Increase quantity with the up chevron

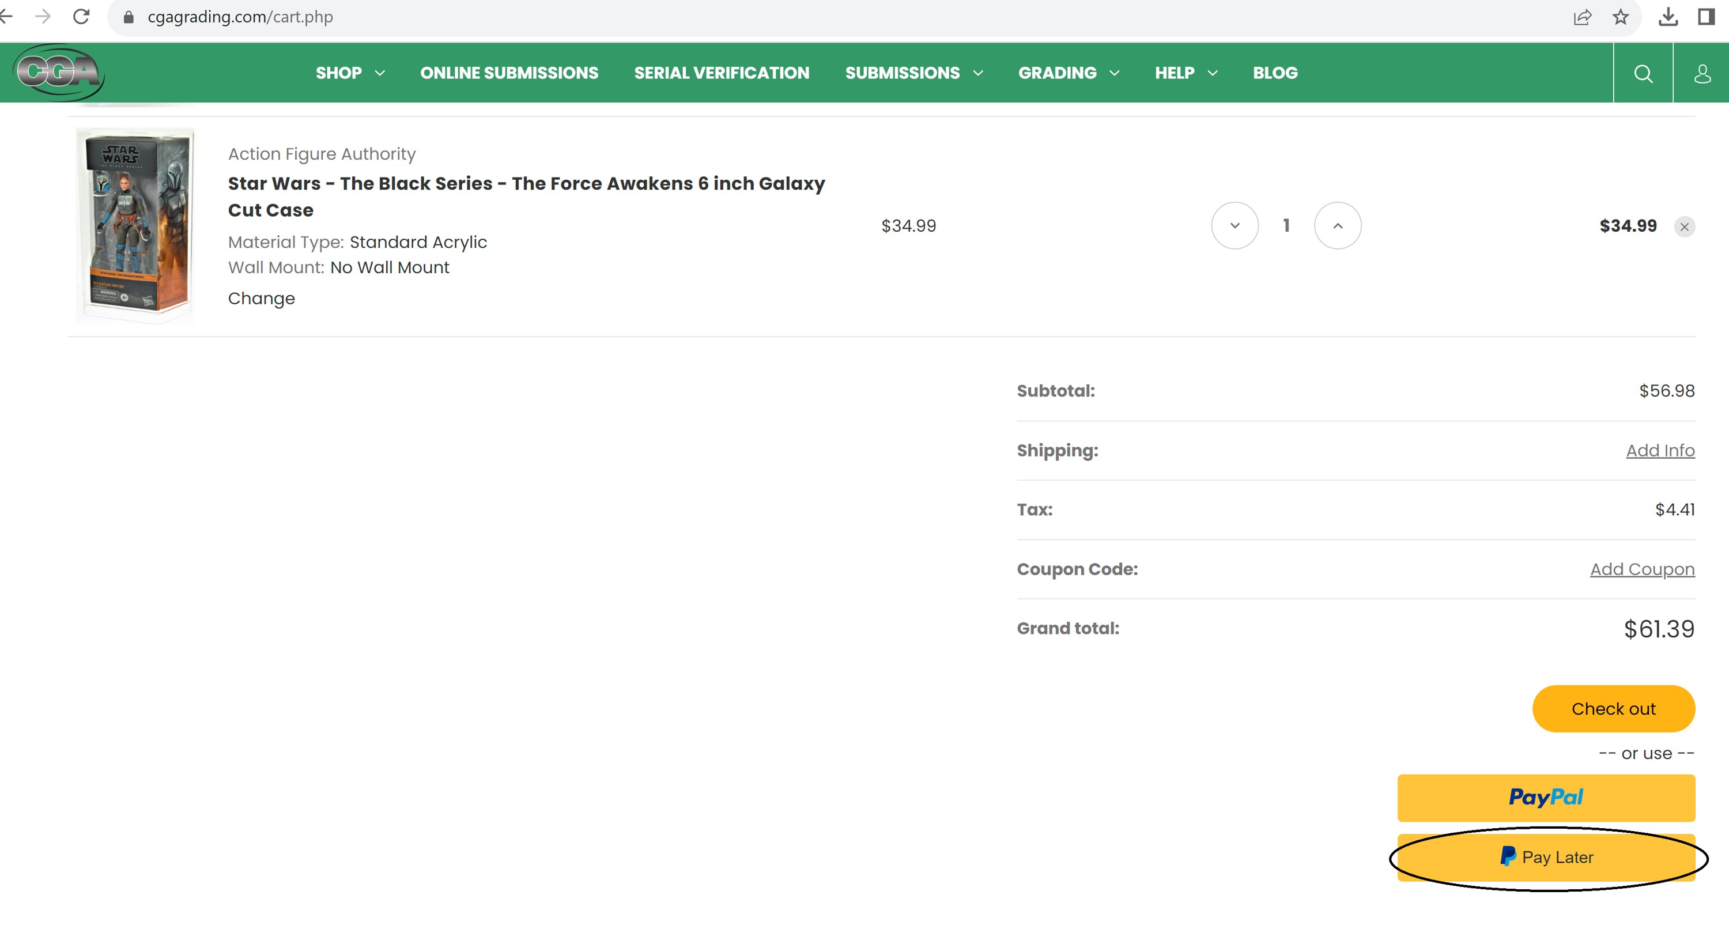[x=1337, y=225]
